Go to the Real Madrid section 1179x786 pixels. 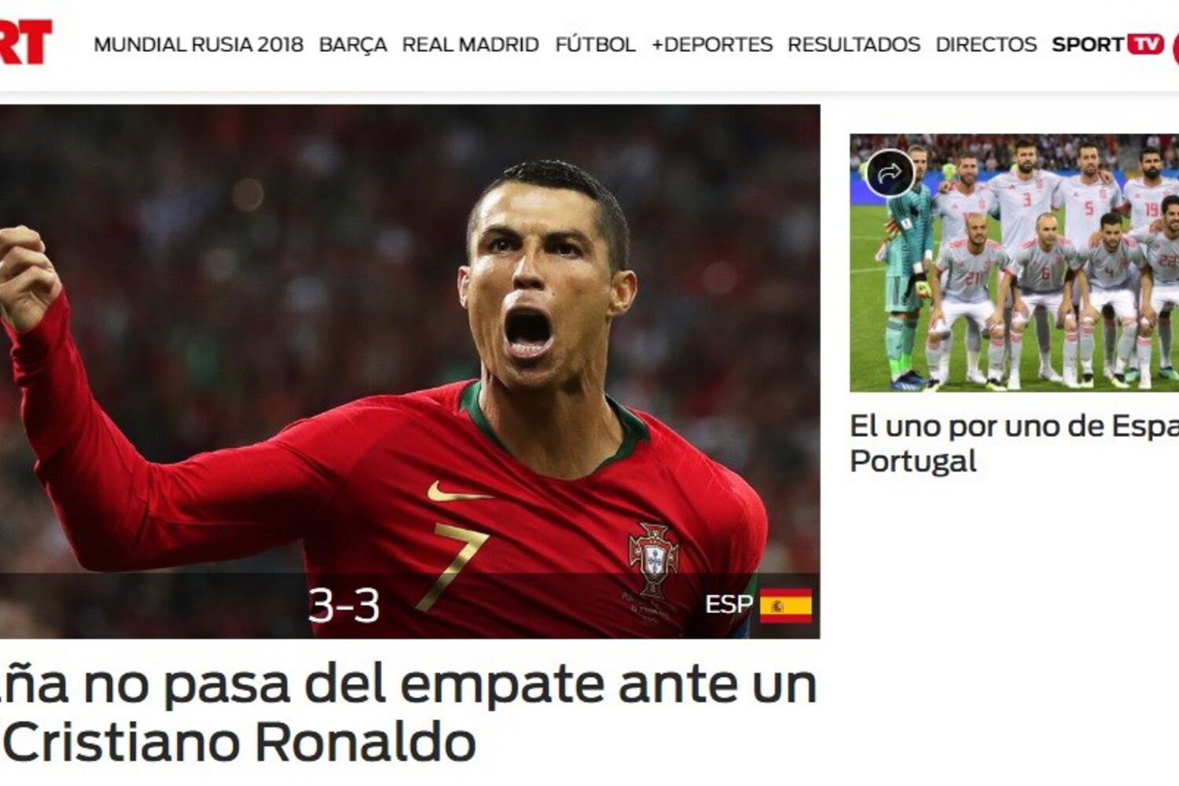(470, 45)
